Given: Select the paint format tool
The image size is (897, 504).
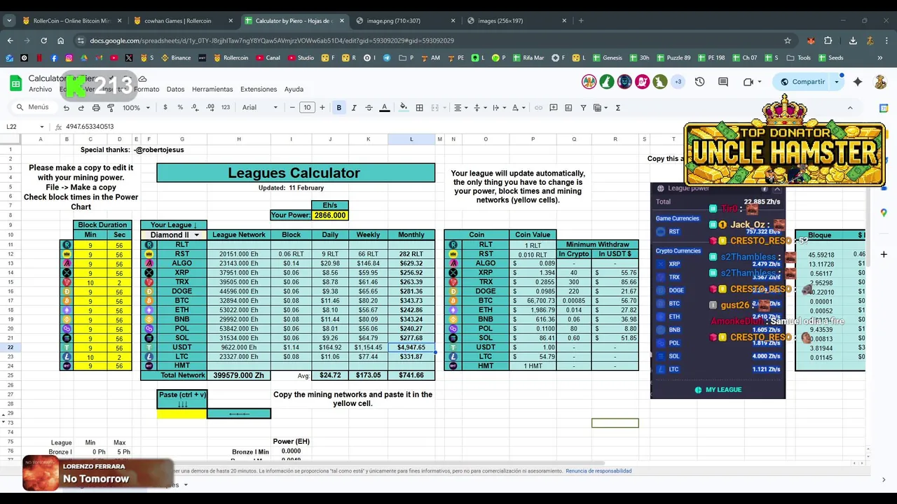Looking at the screenshot, I should click(111, 108).
